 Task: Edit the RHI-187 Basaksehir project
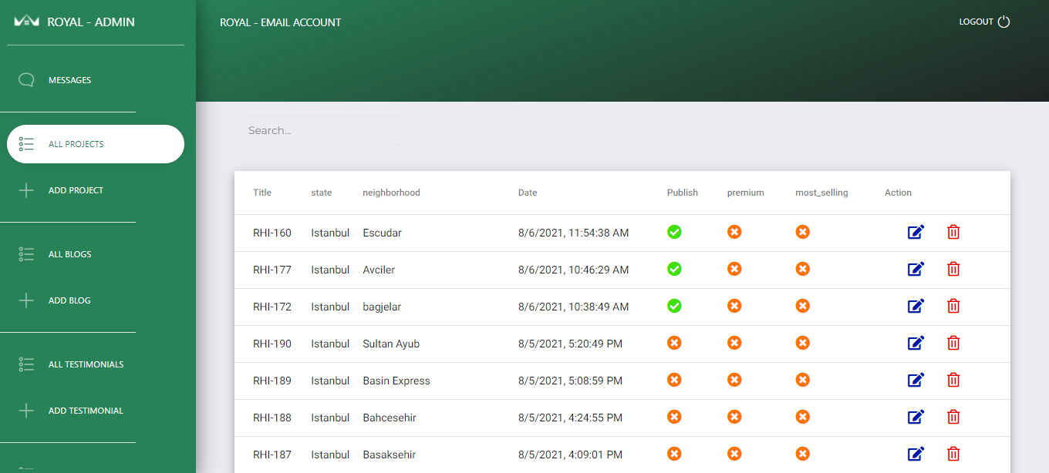916,454
